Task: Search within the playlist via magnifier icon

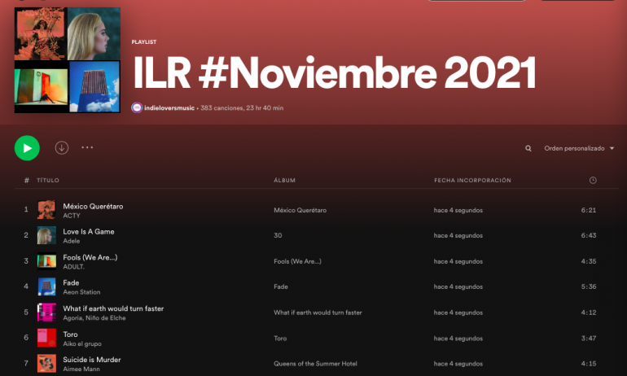Action: 528,148
